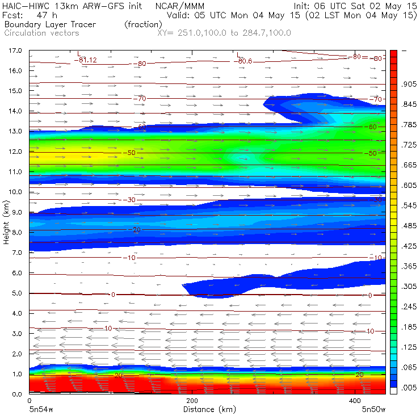Image resolution: width=420 pixels, height=420 pixels.
Task: Click the 'Boundary Layer Tracer' field label
Action: point(50,24)
